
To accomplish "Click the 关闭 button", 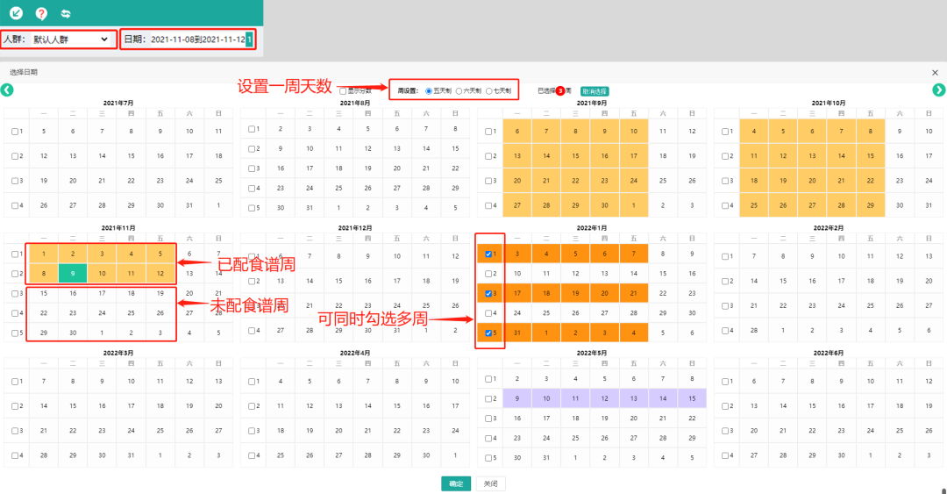I will (x=490, y=483).
